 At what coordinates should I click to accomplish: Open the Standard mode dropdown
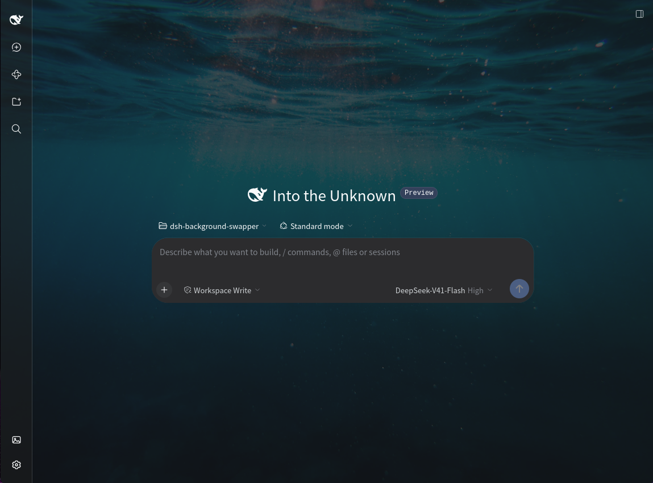coord(316,226)
